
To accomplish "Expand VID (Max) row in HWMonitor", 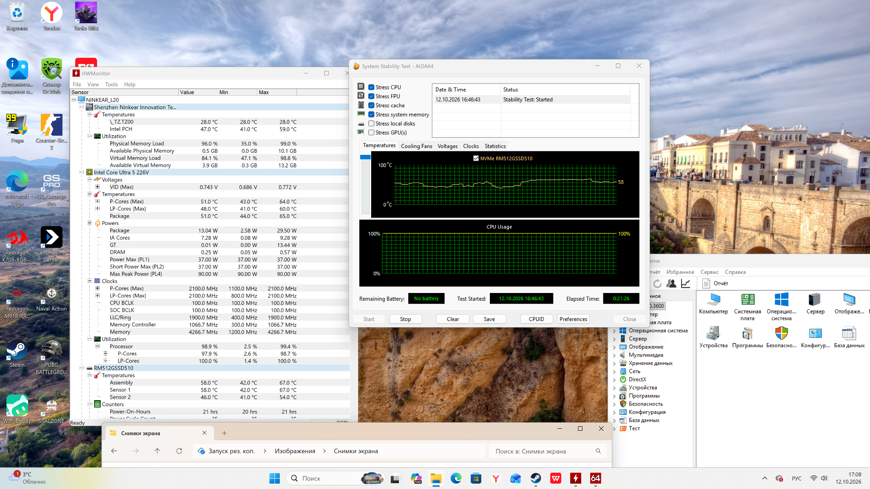I will point(97,187).
